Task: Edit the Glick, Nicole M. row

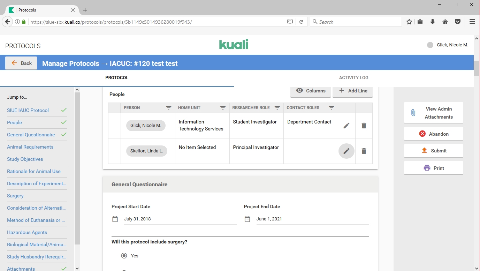Action: click(x=346, y=126)
